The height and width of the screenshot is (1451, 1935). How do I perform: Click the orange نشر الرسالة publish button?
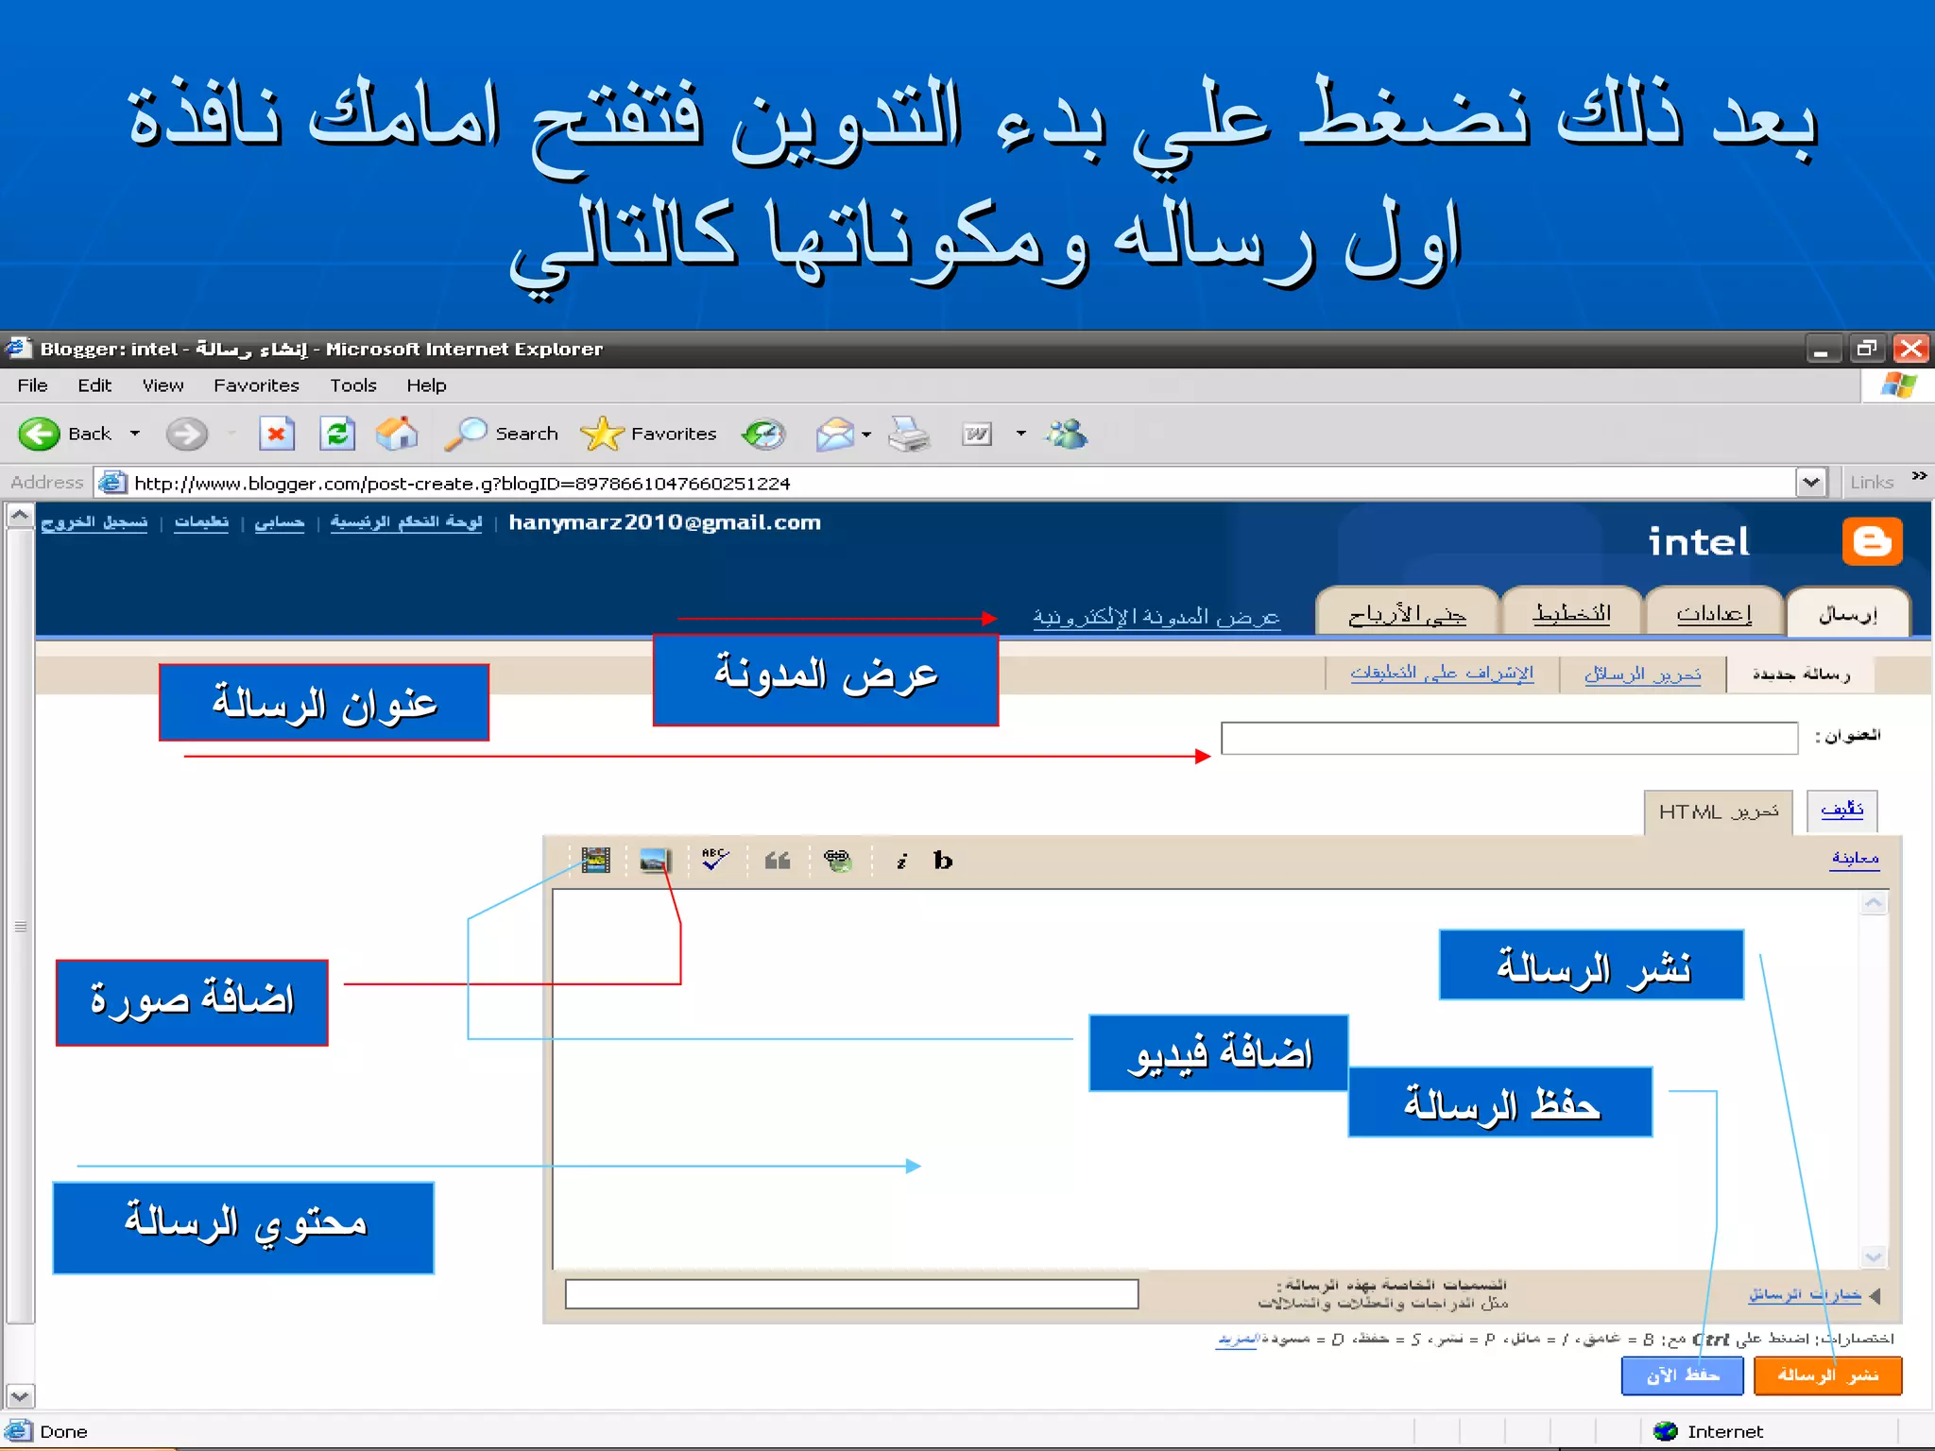tap(1827, 1375)
